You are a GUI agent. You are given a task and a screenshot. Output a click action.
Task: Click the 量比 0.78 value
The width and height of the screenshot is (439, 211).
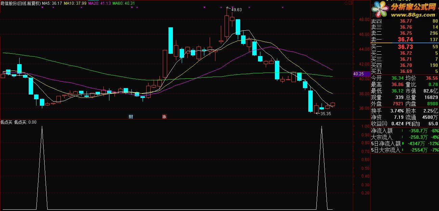421,84
